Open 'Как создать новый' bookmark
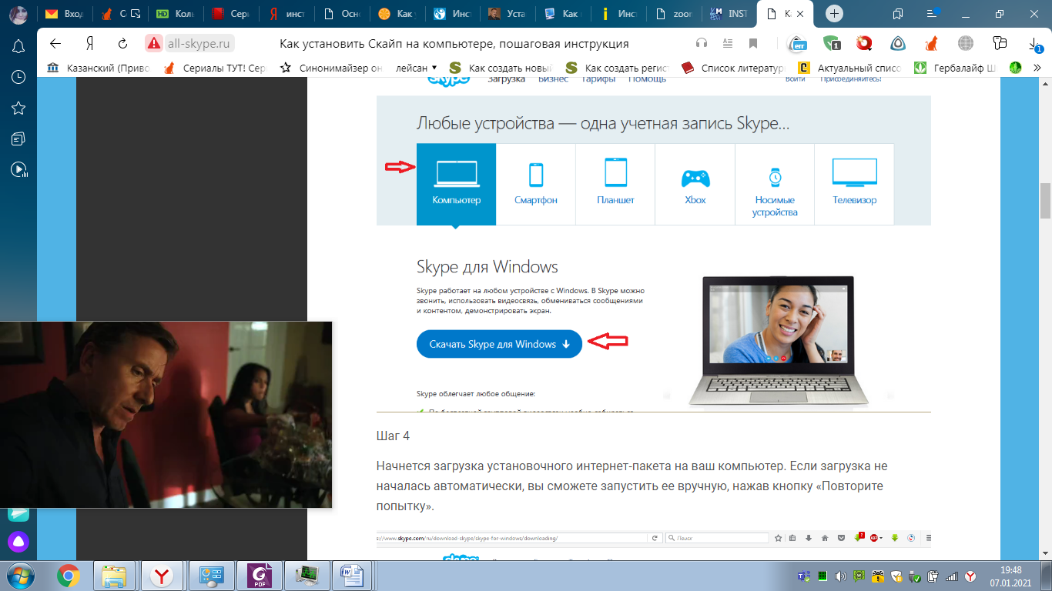1052x591 pixels. [x=501, y=68]
